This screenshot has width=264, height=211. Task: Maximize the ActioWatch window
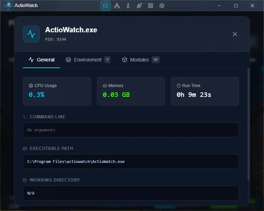pyautogui.click(x=236, y=6)
